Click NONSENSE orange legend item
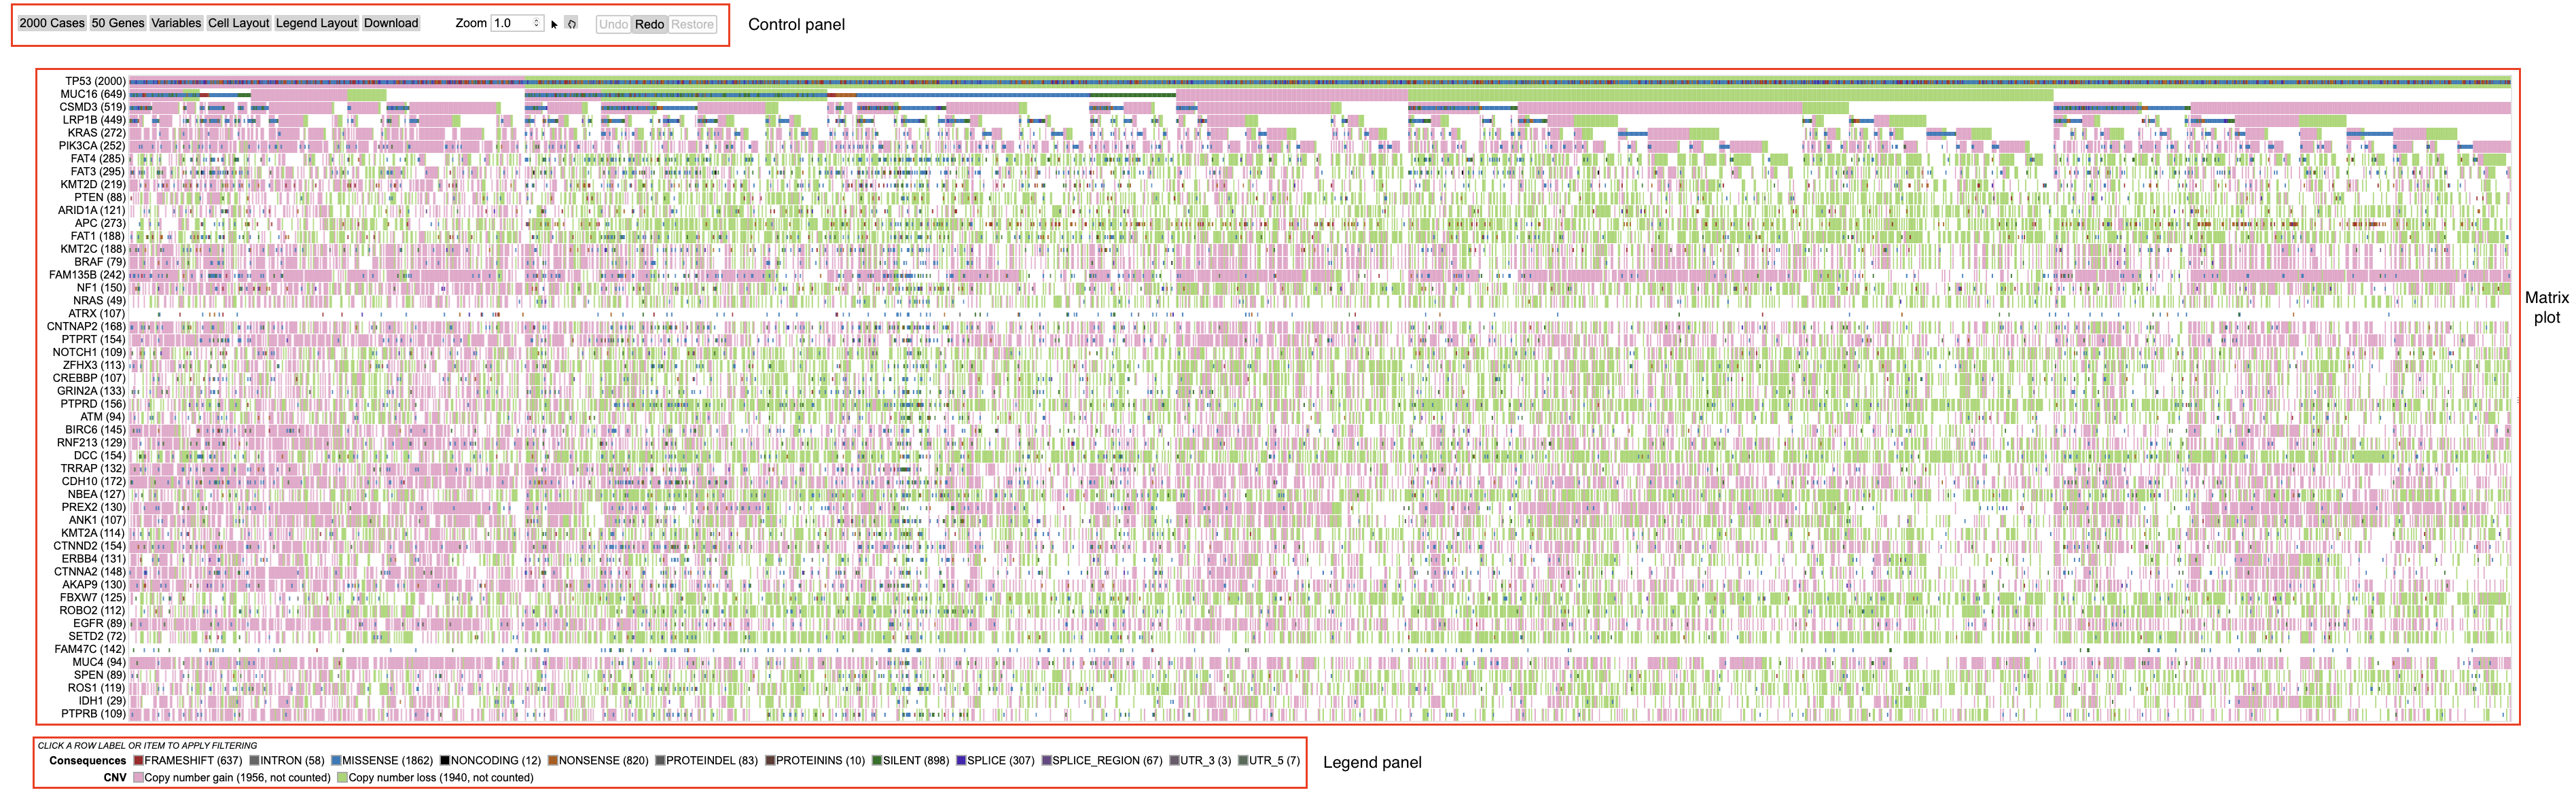Viewport: 2576px width, 799px height. (602, 761)
